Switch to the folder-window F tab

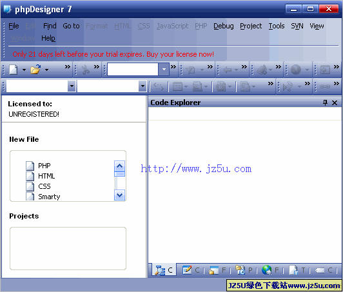218,270
